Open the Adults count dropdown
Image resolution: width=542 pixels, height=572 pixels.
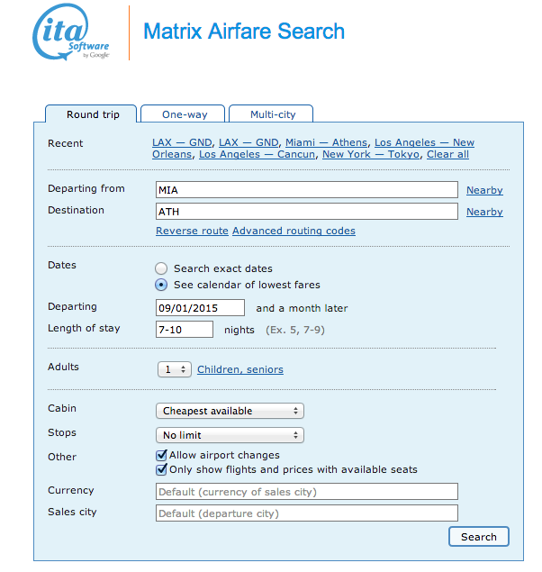click(175, 369)
